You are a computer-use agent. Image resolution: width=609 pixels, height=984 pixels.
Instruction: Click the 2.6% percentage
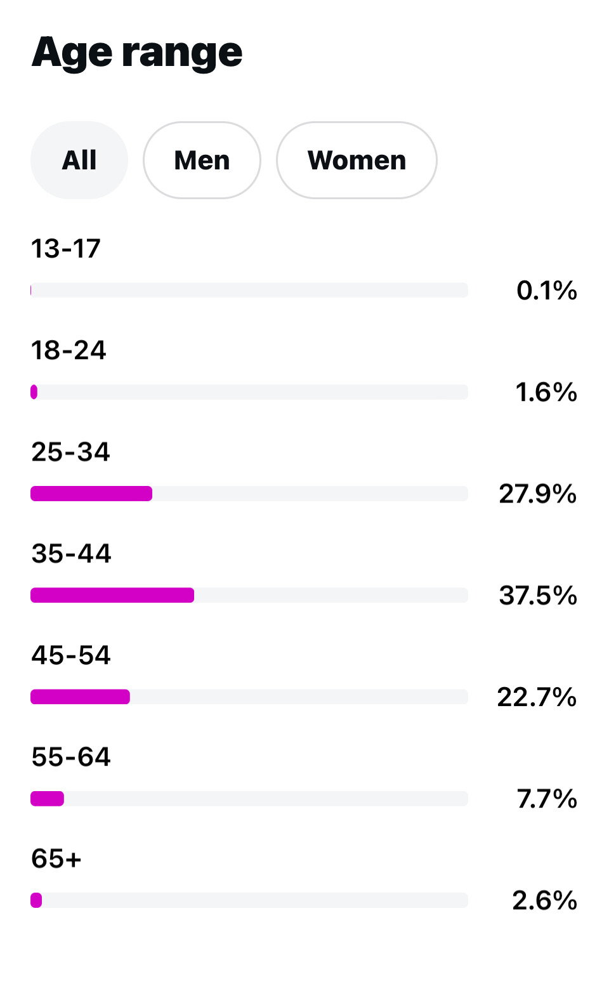click(x=544, y=900)
